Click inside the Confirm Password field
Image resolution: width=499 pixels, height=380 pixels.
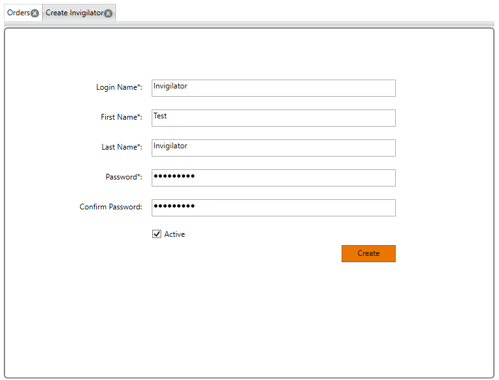point(273,208)
